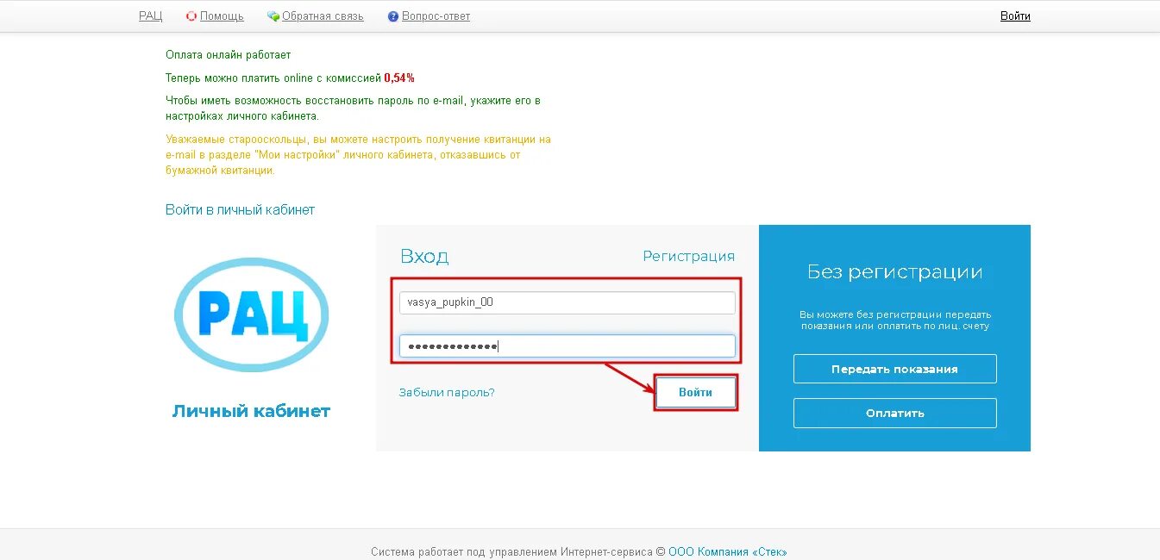Open the РАЦ link in top bar
The image size is (1160, 560).
coord(150,16)
